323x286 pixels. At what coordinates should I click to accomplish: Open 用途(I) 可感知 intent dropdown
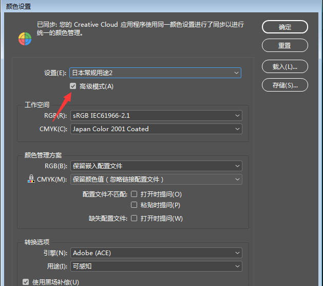pos(156,266)
